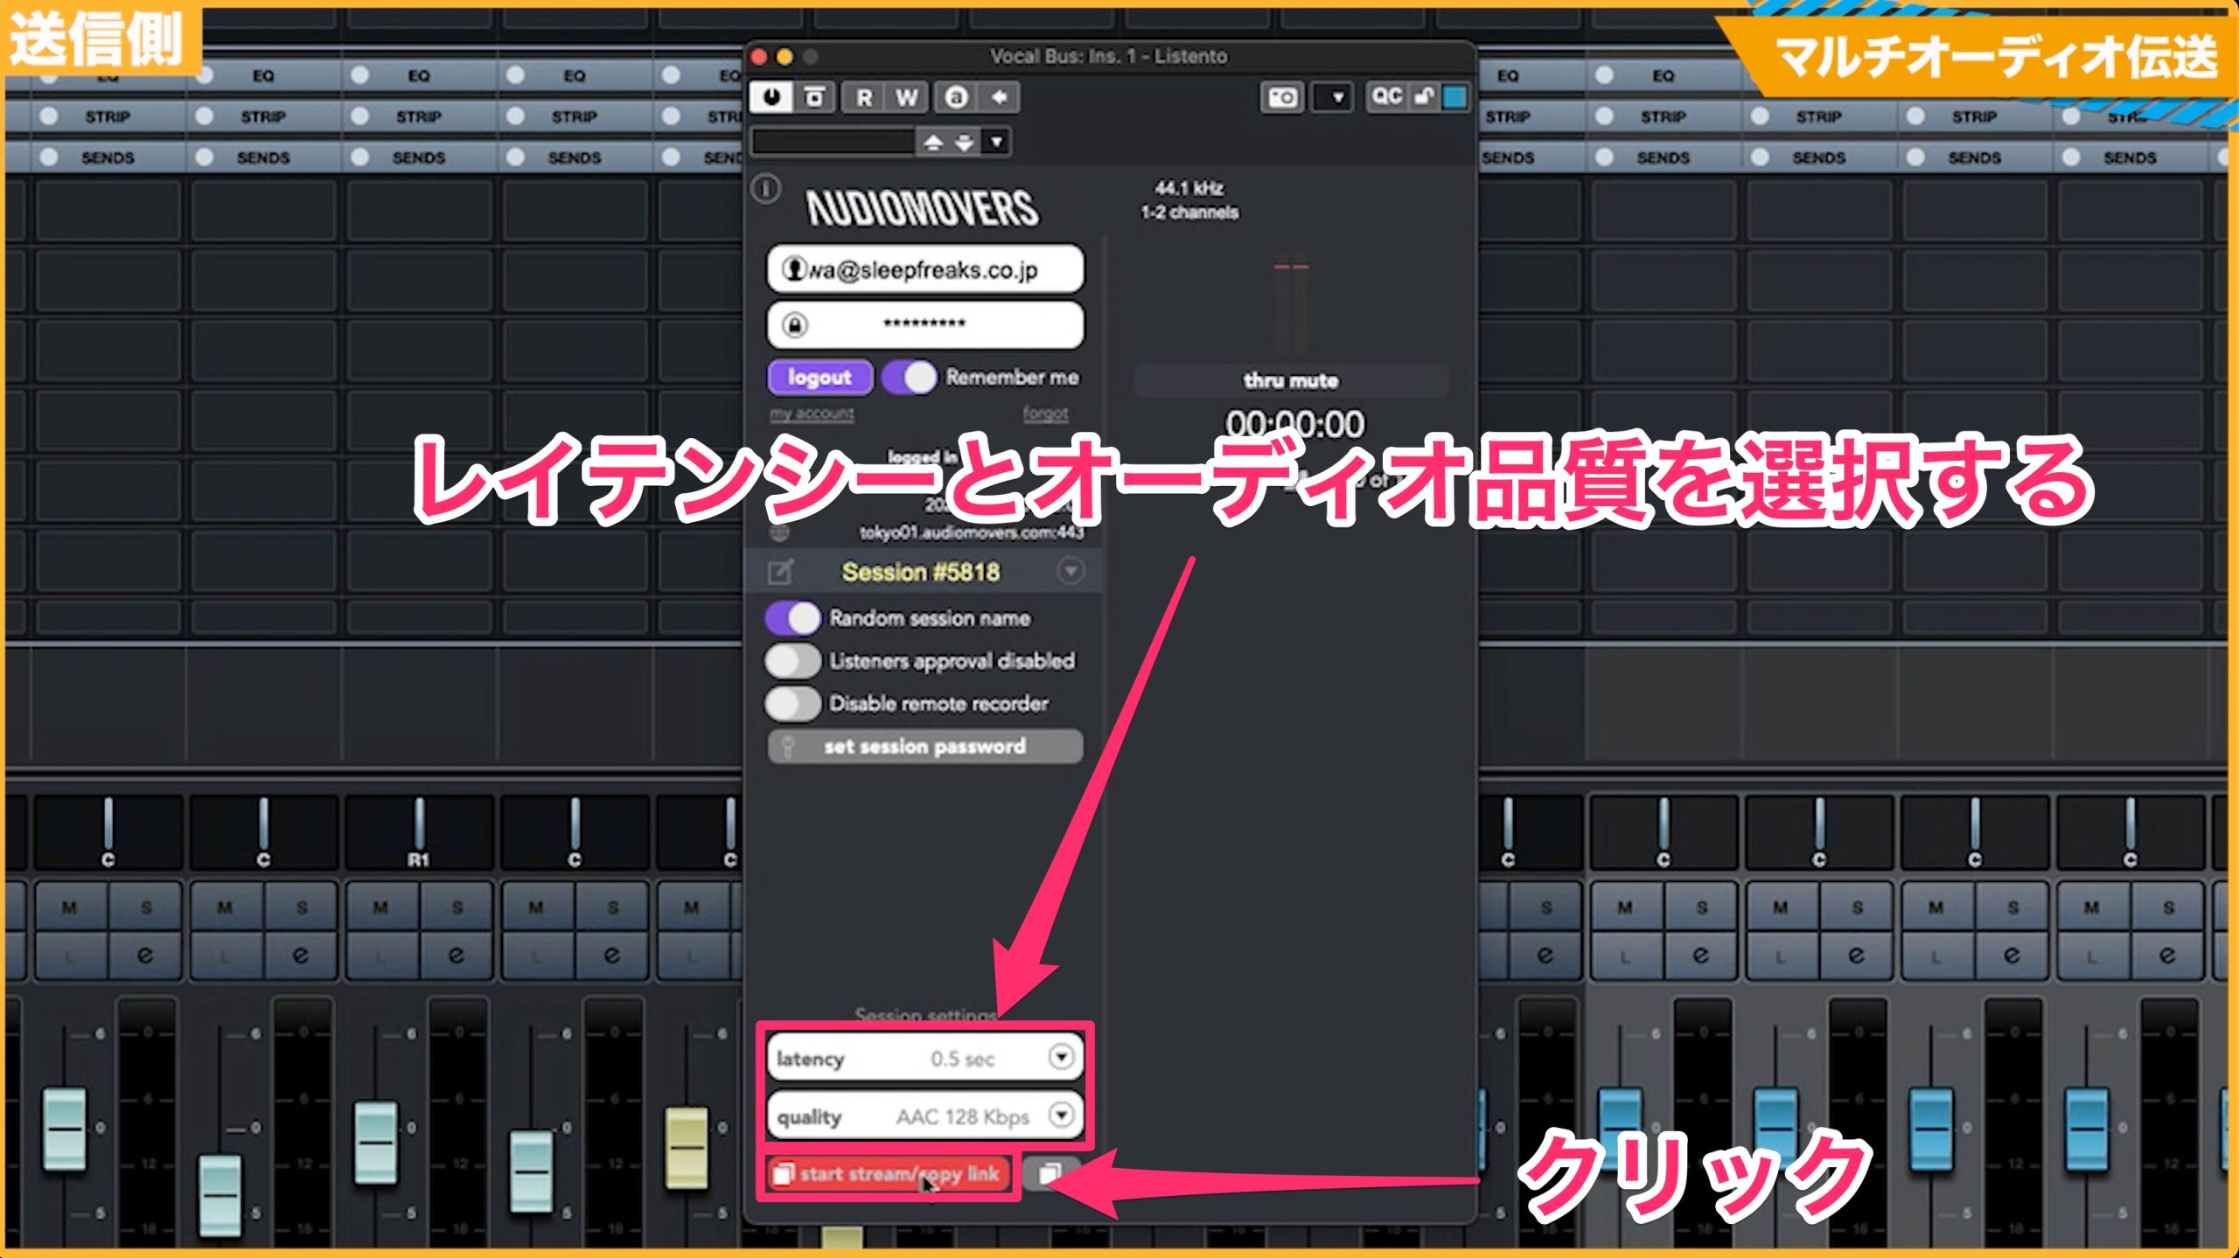This screenshot has width=2239, height=1258.
Task: Expand the Session #5818 dropdown arrow
Action: point(1071,571)
